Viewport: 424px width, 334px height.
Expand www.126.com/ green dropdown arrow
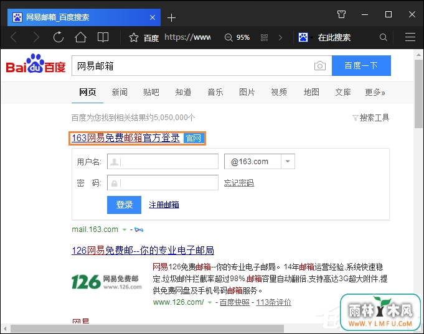[x=210, y=302]
